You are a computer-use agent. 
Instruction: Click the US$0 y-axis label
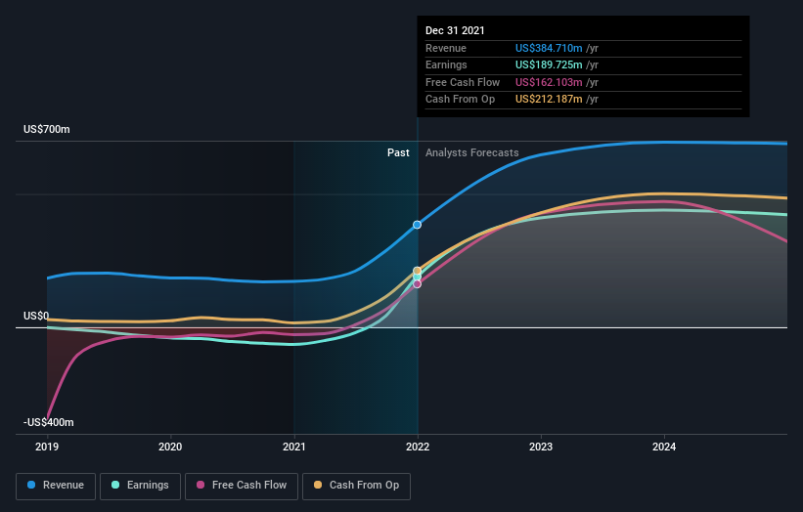point(36,317)
